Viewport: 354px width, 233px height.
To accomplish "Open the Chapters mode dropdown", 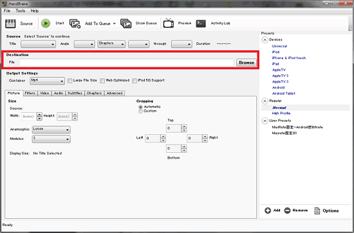I will (x=111, y=44).
